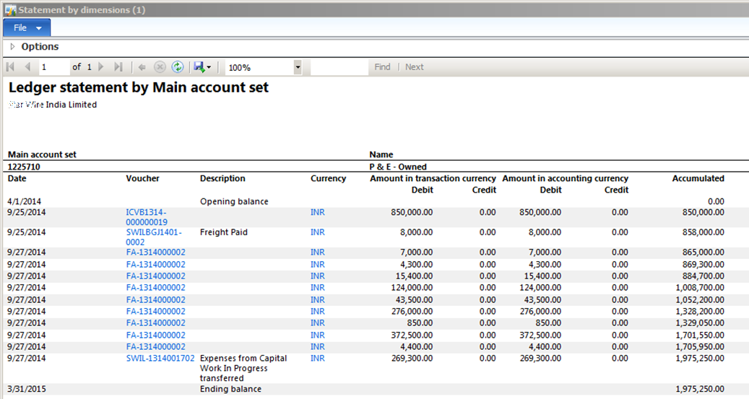The image size is (749, 399).
Task: Click the Next search button
Action: [x=414, y=67]
